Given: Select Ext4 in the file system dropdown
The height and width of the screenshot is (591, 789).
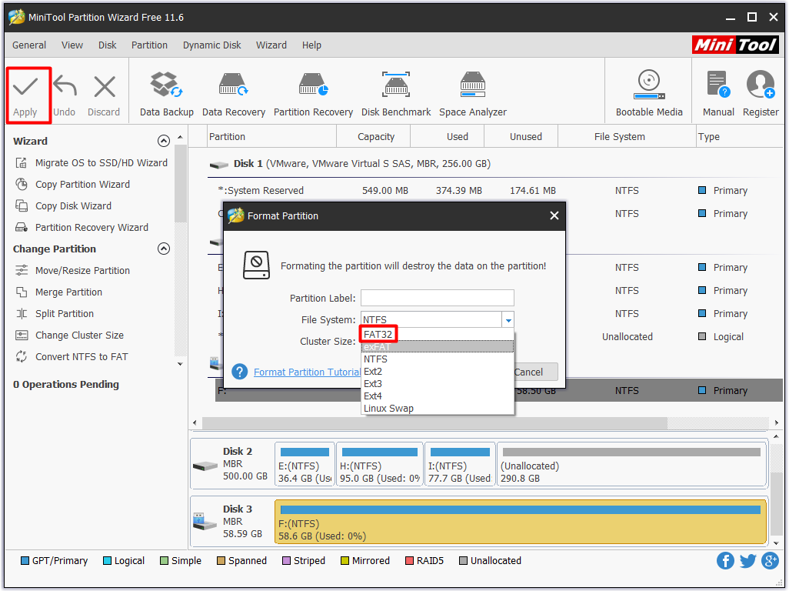Looking at the screenshot, I should pyautogui.click(x=373, y=396).
